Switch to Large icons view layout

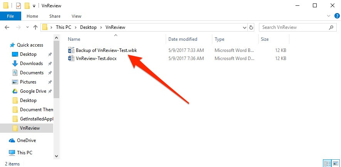click(x=336, y=163)
